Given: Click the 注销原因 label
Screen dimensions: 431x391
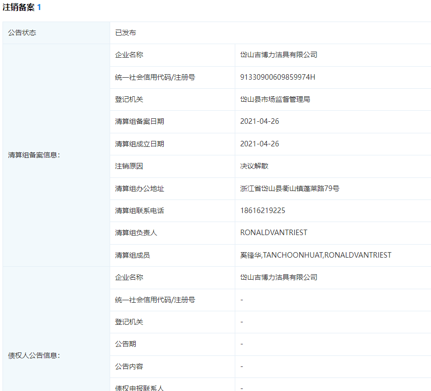Looking at the screenshot, I should (129, 166).
